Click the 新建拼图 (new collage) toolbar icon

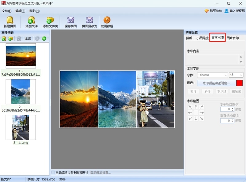point(10,22)
